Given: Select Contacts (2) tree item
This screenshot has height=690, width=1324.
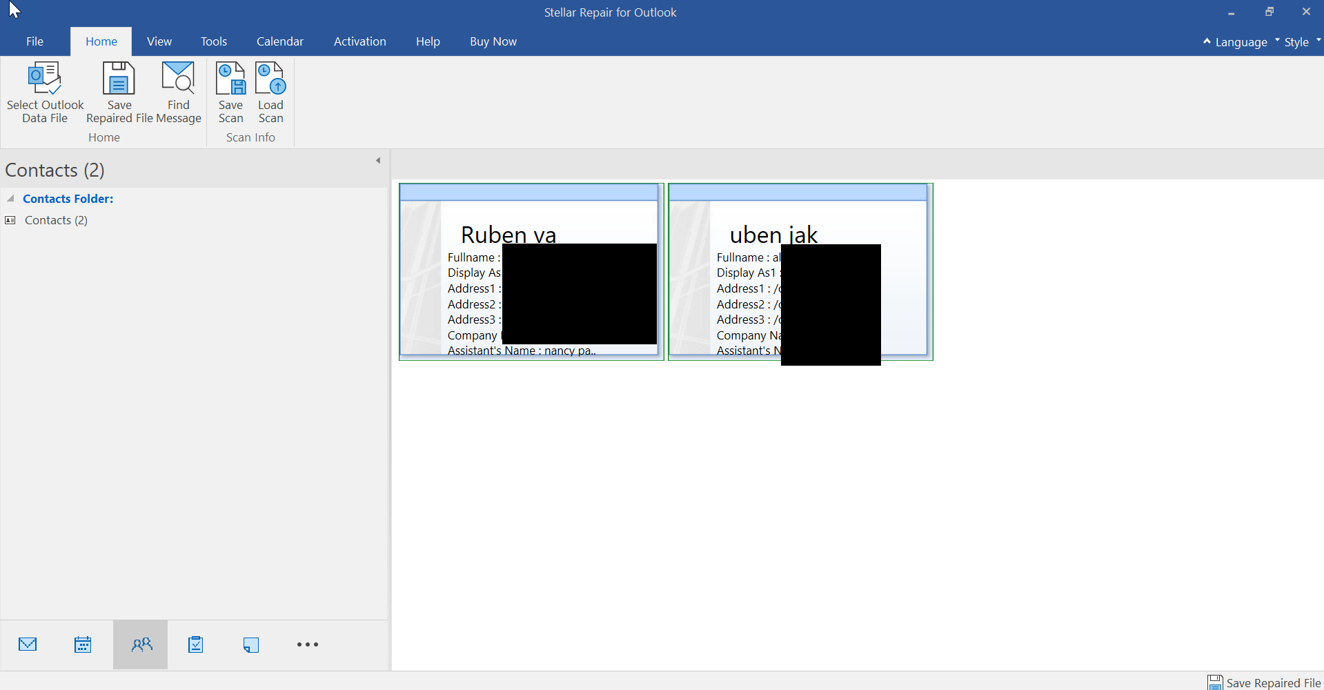Looking at the screenshot, I should [x=56, y=220].
